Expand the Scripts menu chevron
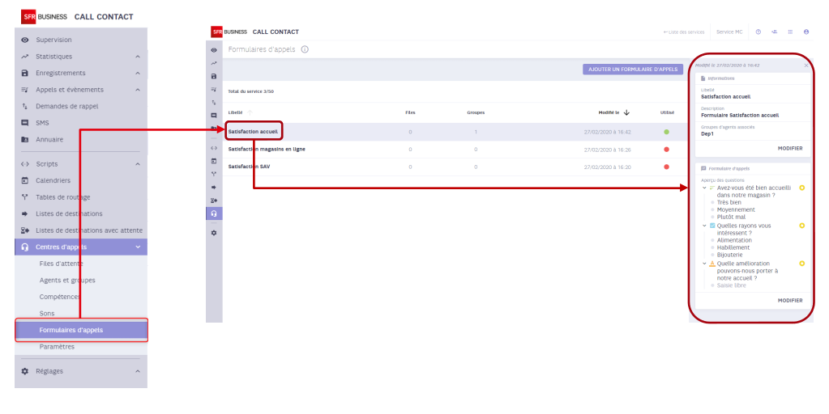The height and width of the screenshot is (414, 829). click(138, 164)
